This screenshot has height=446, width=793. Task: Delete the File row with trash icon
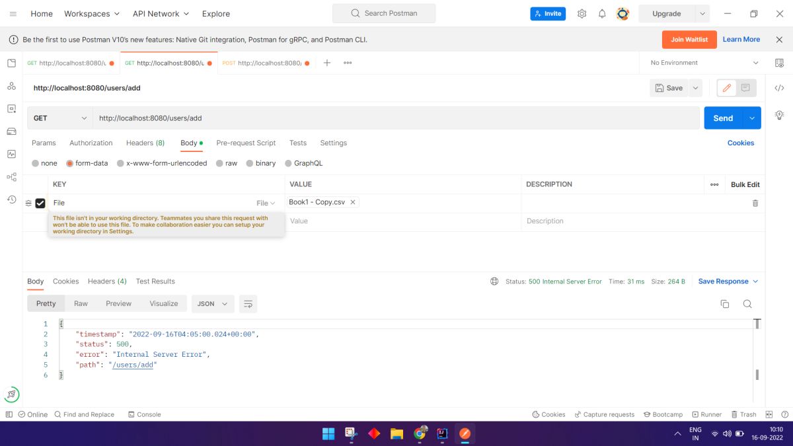(x=755, y=203)
